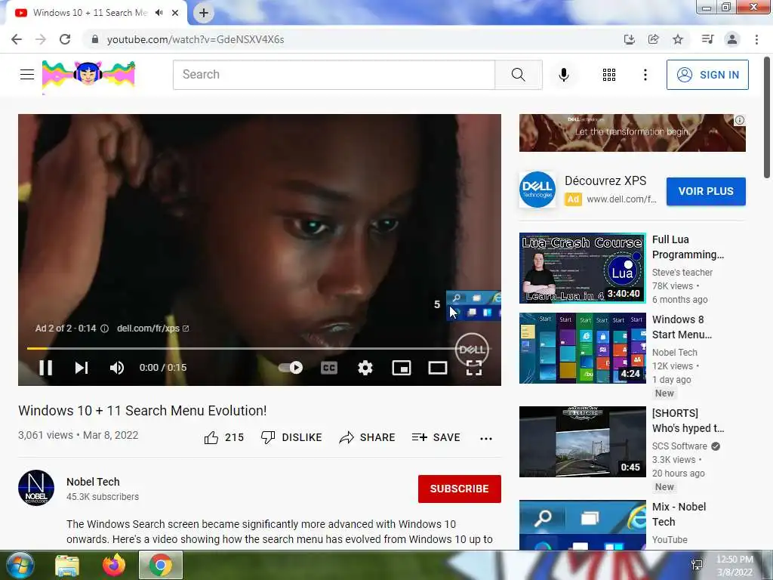Open the Mix - Nobel Tech playlist title

(x=679, y=514)
